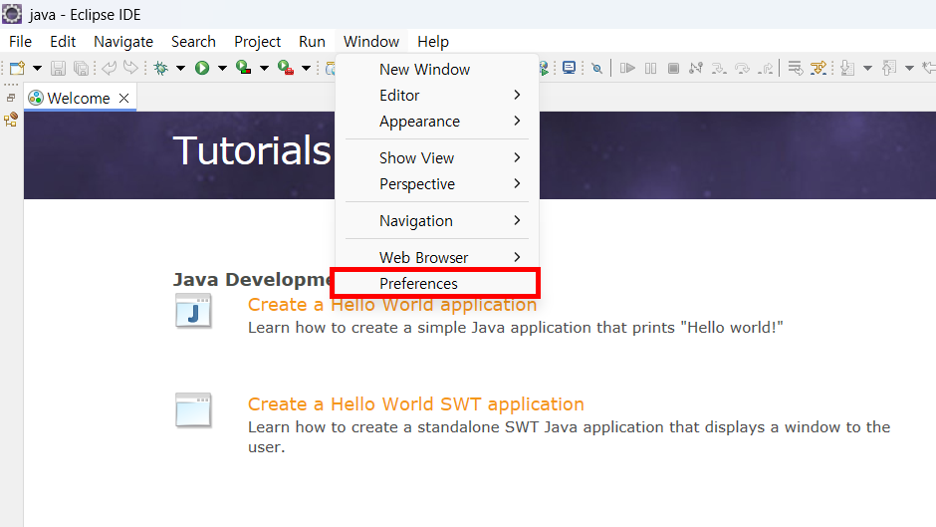Click the Step Return icon
The image size is (936, 527).
766,68
